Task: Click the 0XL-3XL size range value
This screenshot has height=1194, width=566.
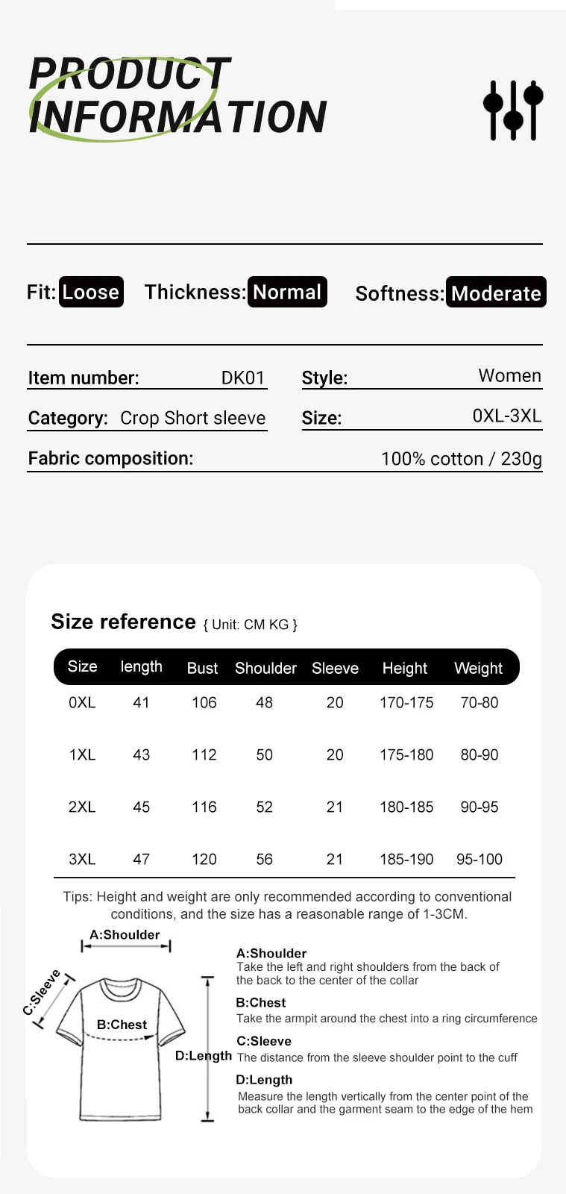Action: pos(507,416)
